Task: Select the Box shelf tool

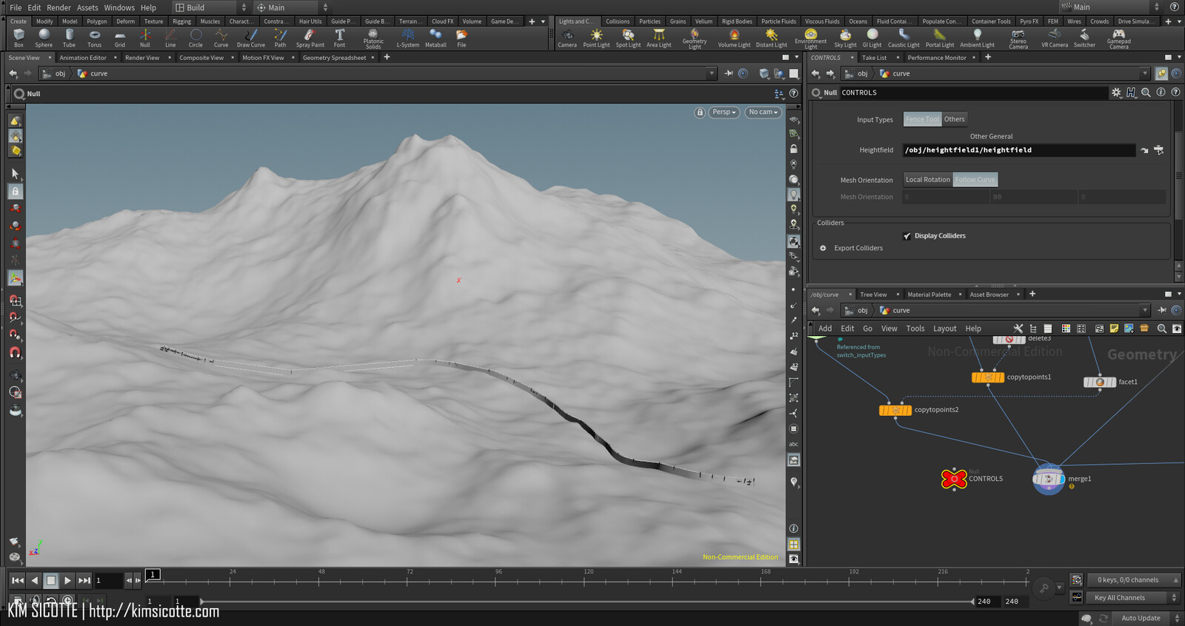Action: [x=19, y=38]
